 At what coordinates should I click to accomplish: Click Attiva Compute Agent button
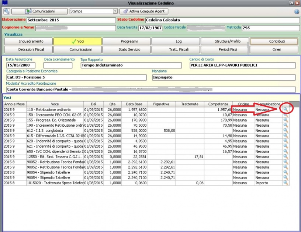pyautogui.click(x=144, y=11)
